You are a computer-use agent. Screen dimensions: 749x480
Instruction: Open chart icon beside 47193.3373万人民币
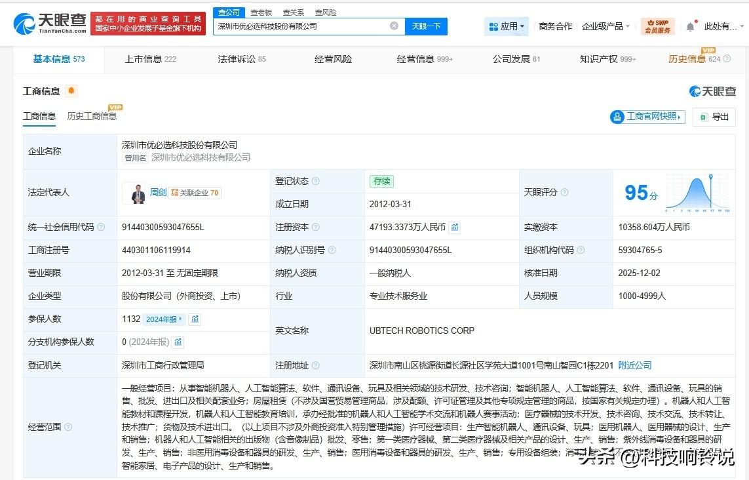(x=455, y=227)
